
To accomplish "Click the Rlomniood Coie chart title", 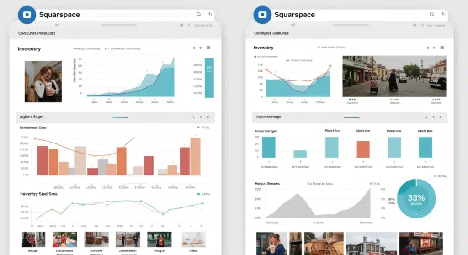I will [33, 127].
